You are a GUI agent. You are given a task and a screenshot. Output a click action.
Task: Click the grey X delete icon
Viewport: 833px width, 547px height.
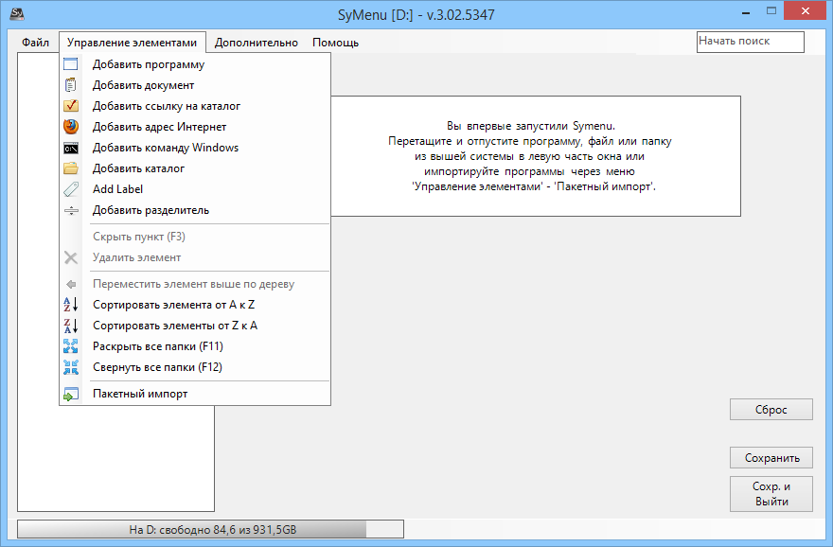click(x=71, y=257)
